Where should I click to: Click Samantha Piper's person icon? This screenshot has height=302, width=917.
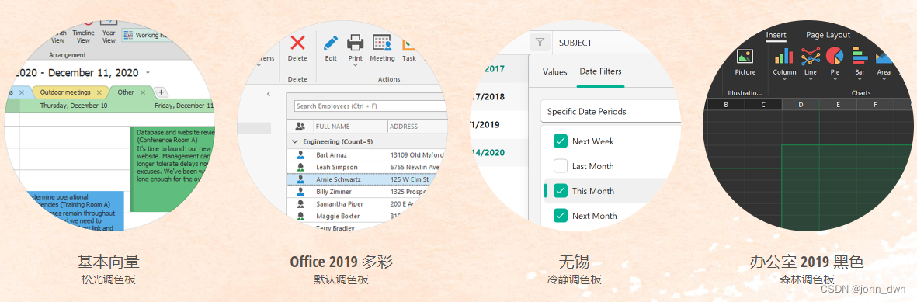pyautogui.click(x=300, y=204)
